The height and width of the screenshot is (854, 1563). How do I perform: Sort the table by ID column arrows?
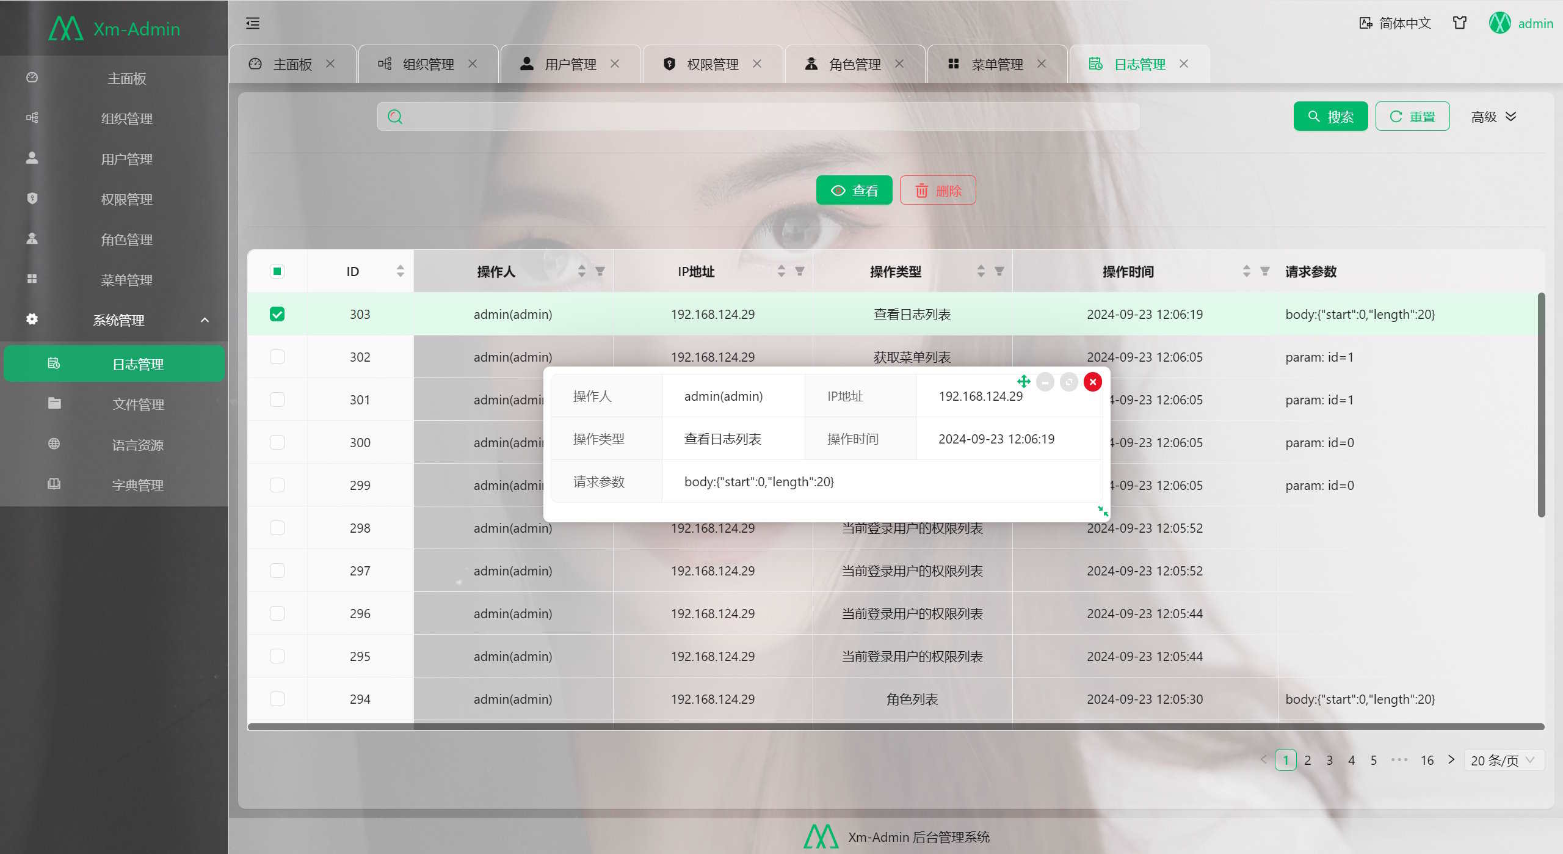point(401,271)
